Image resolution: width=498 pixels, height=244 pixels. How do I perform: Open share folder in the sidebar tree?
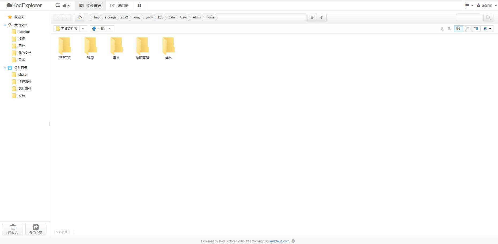click(x=22, y=75)
